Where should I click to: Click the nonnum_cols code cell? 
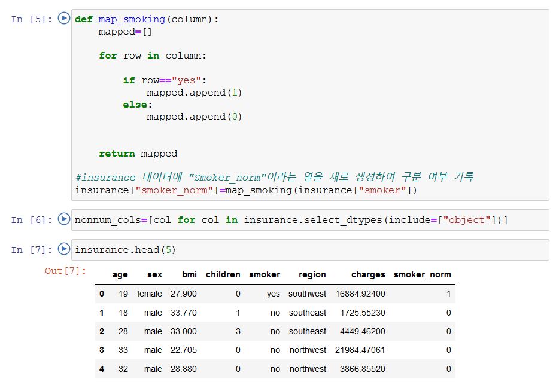pyautogui.click(x=310, y=220)
